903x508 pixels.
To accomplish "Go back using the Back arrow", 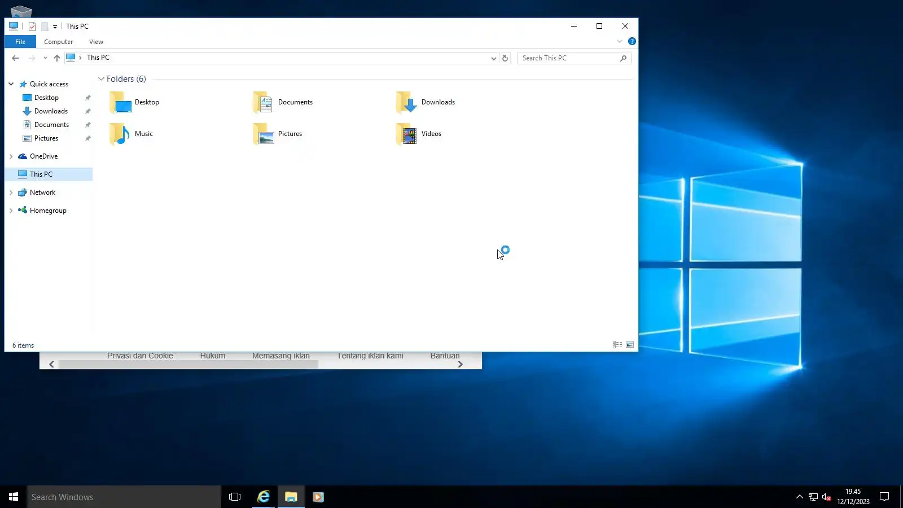I will click(x=15, y=58).
